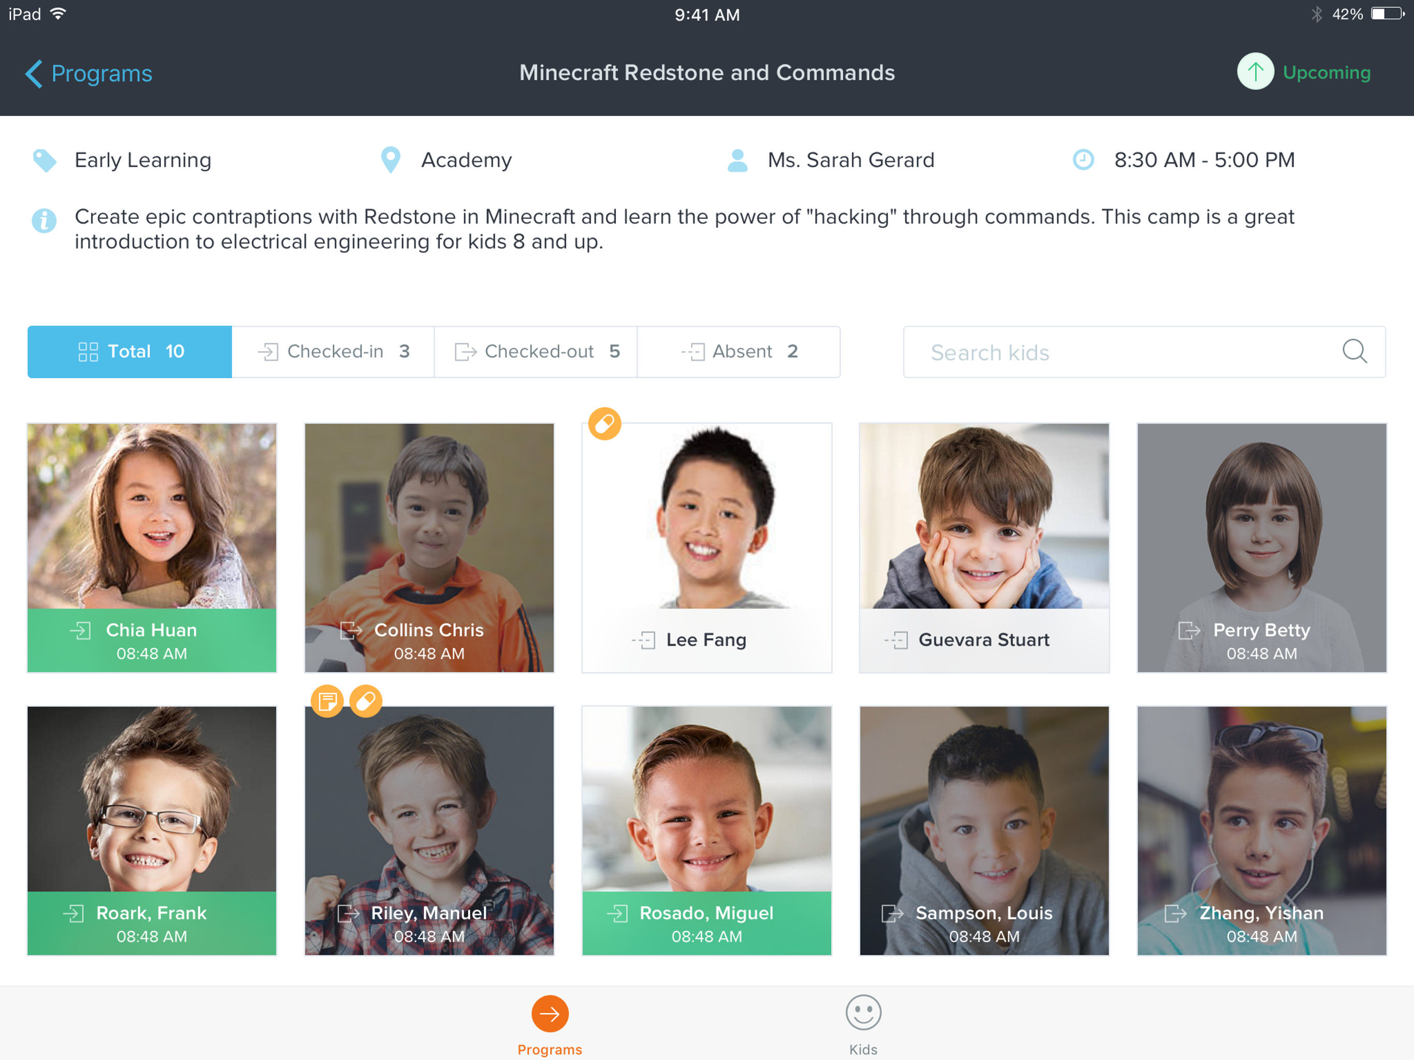Open Lee Fang's photo card
This screenshot has width=1414, height=1060.
(706, 547)
